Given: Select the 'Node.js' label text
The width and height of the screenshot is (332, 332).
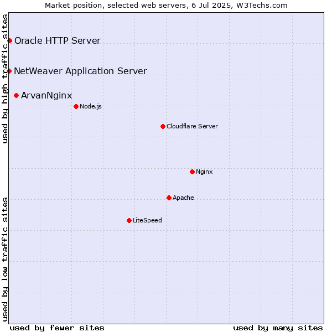Looking at the screenshot, I should point(91,106).
